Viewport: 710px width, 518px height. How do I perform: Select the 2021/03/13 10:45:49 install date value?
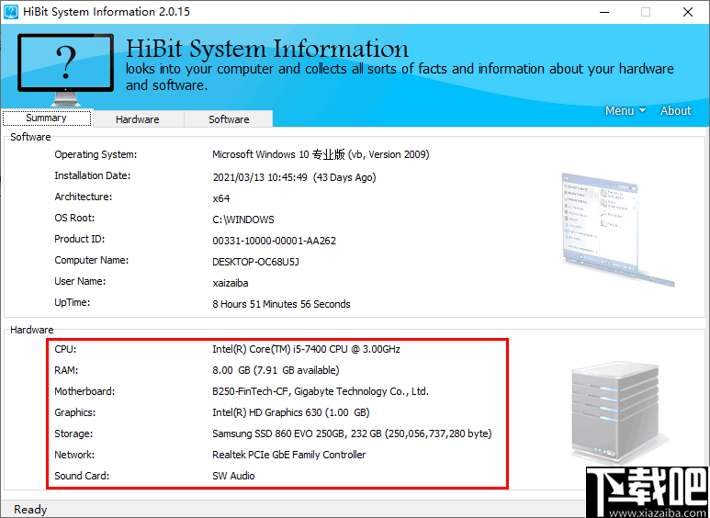point(294,177)
